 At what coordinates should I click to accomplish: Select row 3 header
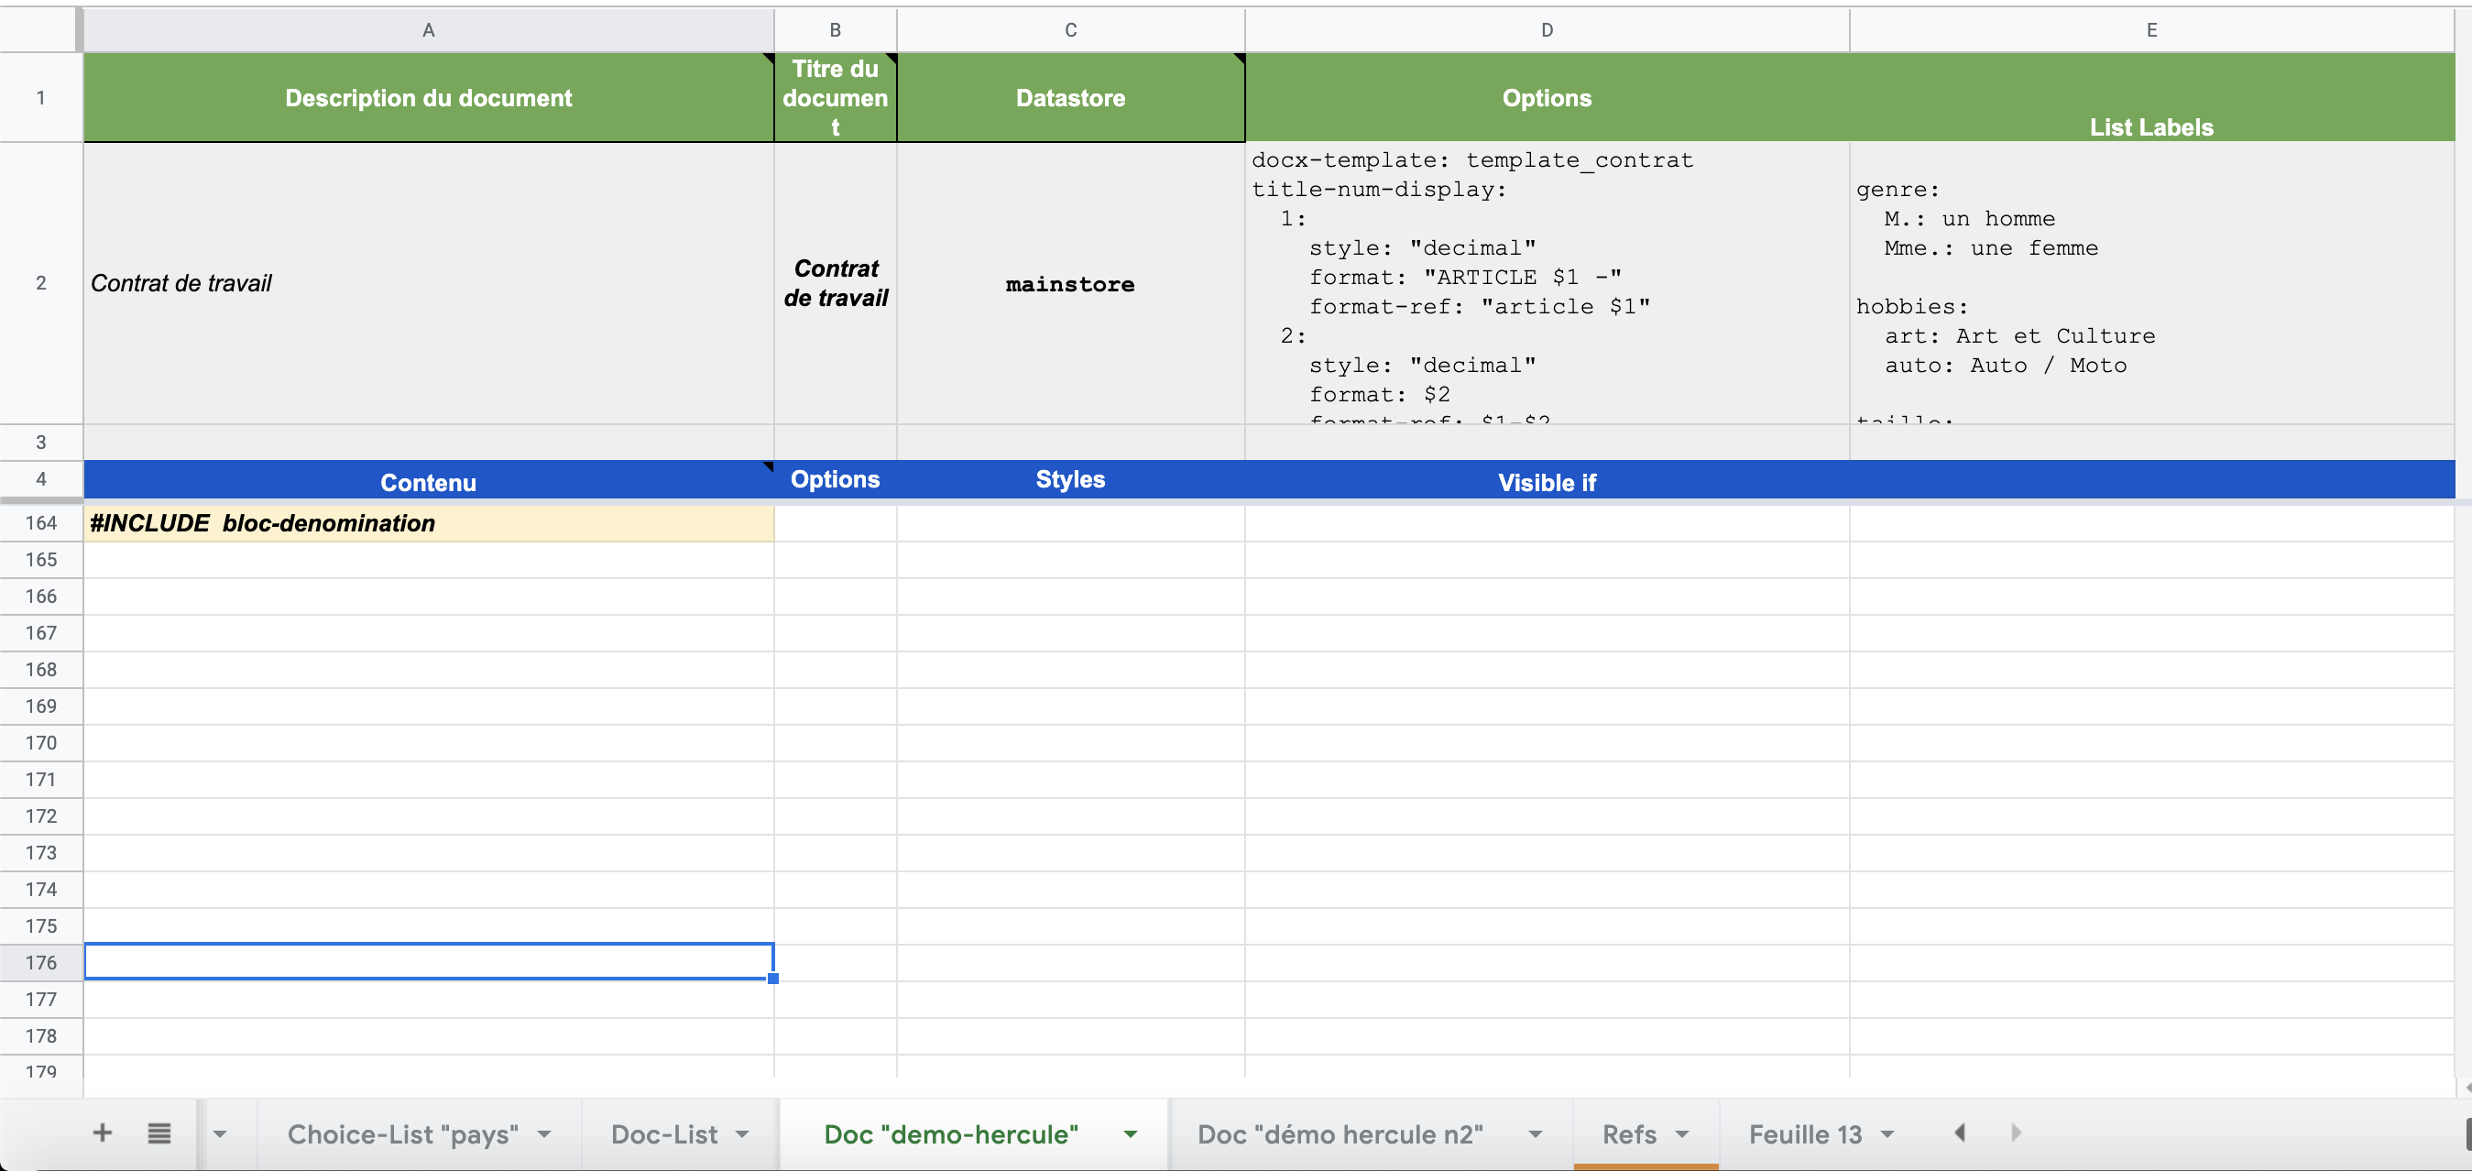point(41,443)
